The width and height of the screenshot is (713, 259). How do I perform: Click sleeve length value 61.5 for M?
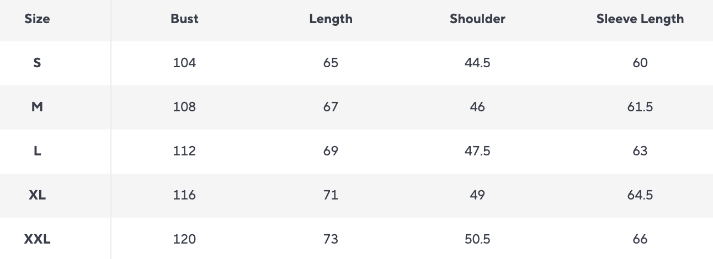coord(640,107)
